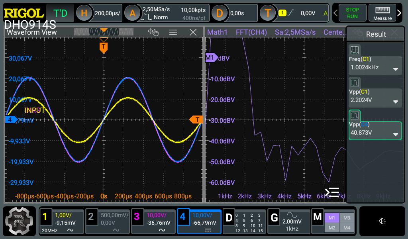Toggle channel 2 button

(x=91, y=216)
